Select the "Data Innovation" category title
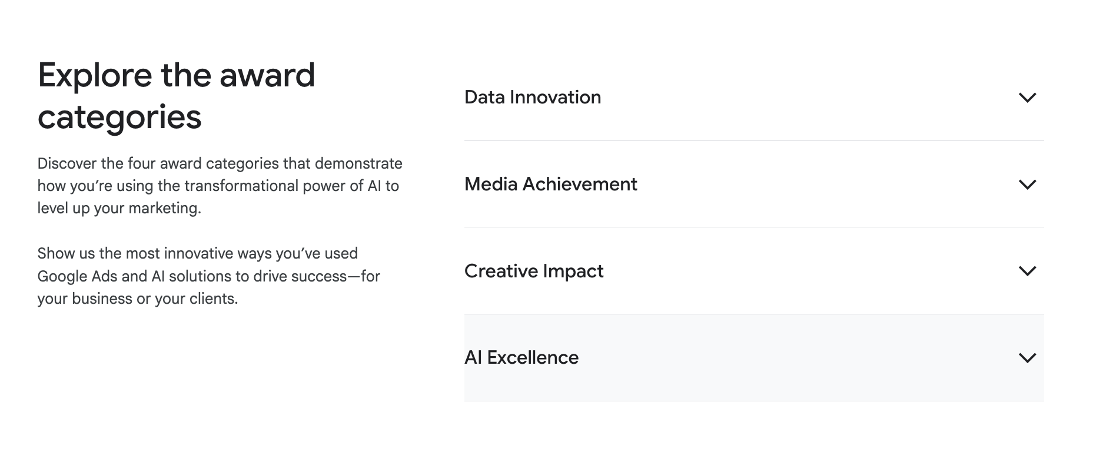This screenshot has height=456, width=1103. (x=533, y=98)
